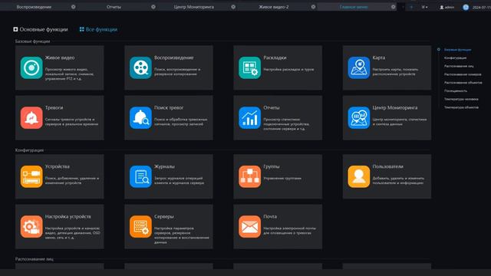Close the Главное меню tab
Viewport: 491px width, 276px height.
[x=394, y=7]
